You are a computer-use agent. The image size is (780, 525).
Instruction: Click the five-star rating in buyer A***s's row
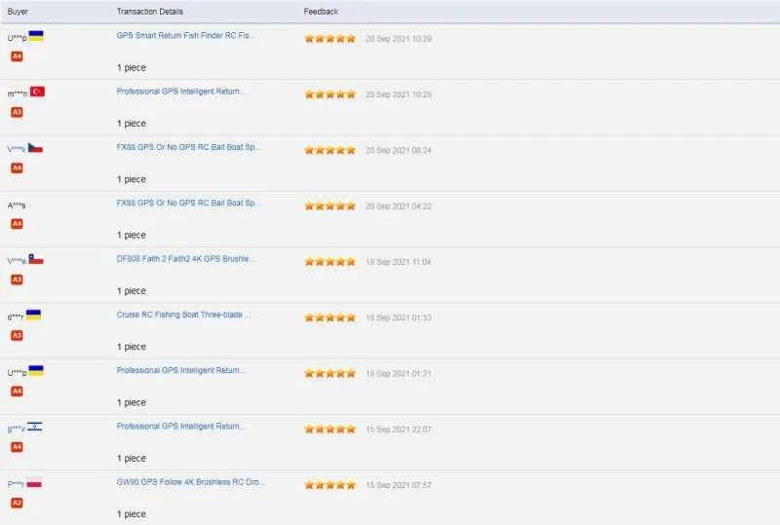click(331, 206)
